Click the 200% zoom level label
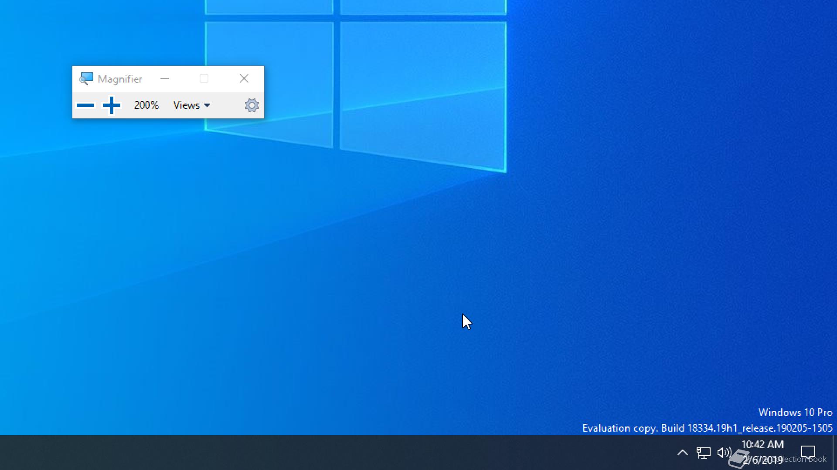837x470 pixels. pyautogui.click(x=146, y=105)
